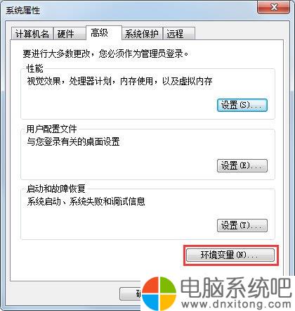This screenshot has width=295, height=311.
Task: Select the 性能 group label
Action: pos(34,68)
